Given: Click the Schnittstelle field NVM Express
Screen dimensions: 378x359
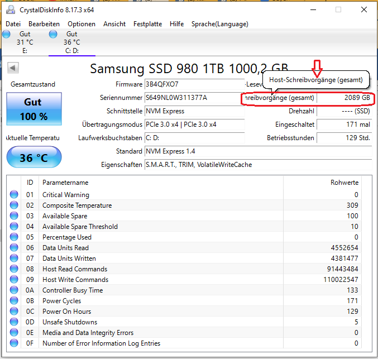Looking at the screenshot, I should pyautogui.click(x=194, y=111).
